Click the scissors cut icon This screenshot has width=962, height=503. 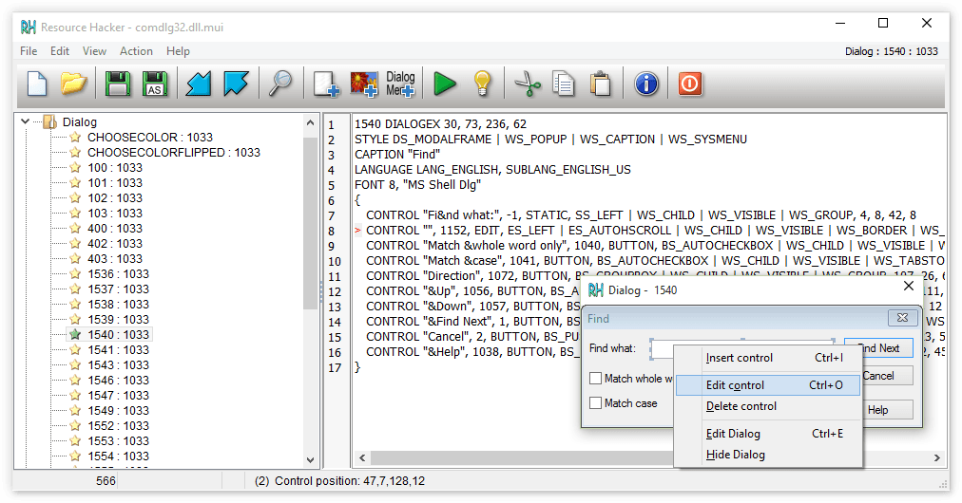click(528, 84)
